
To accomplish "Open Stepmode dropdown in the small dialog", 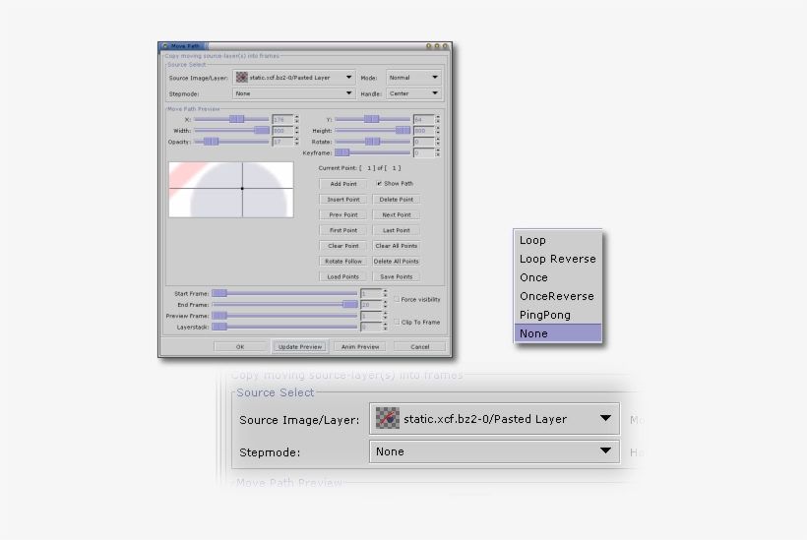I will (294, 93).
